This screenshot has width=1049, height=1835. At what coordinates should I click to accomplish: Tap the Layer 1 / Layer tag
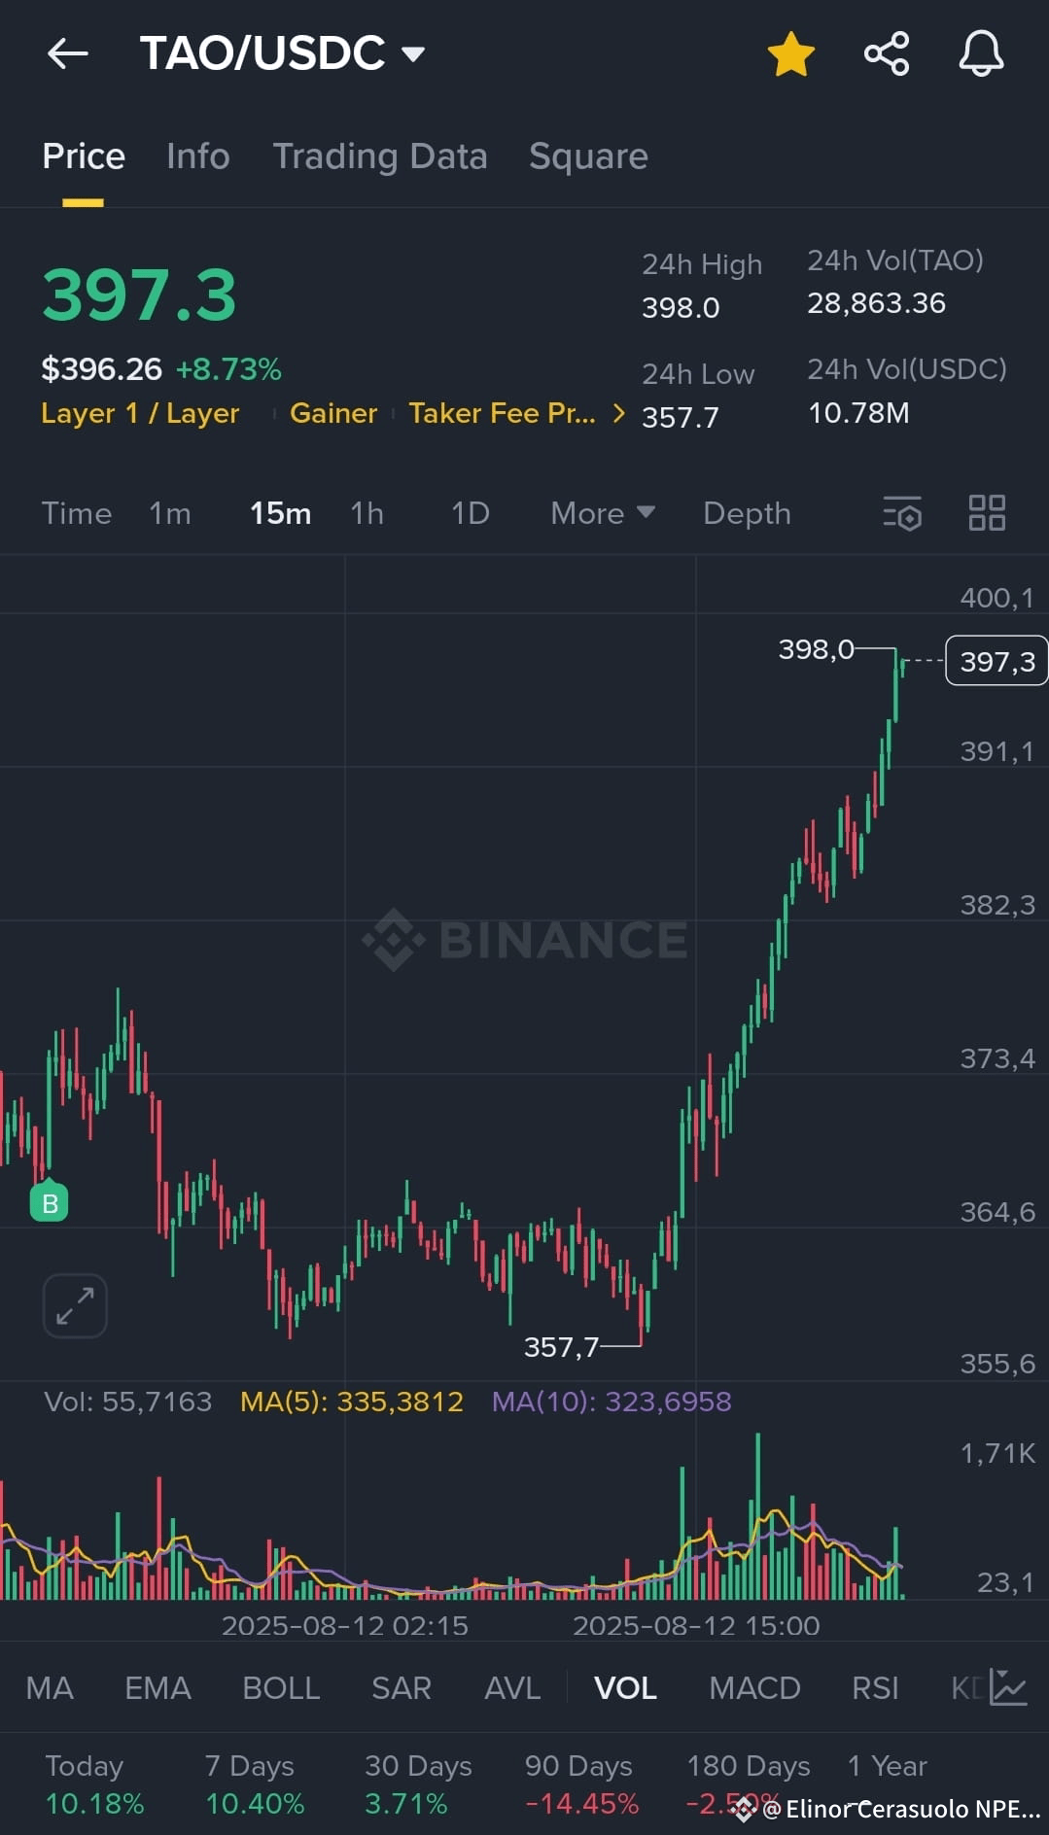point(140,413)
